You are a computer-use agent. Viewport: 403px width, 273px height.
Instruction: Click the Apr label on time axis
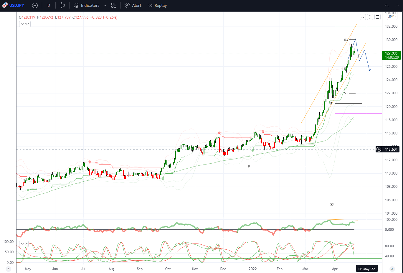pos(335,269)
